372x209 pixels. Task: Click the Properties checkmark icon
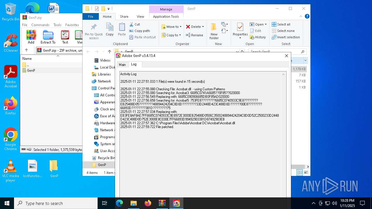[x=240, y=27]
